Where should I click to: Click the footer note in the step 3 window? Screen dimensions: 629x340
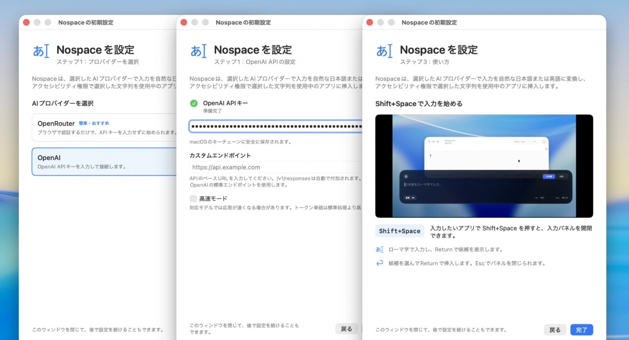click(441, 330)
